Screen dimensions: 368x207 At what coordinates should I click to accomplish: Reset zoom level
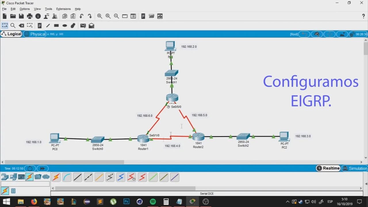[108, 16]
